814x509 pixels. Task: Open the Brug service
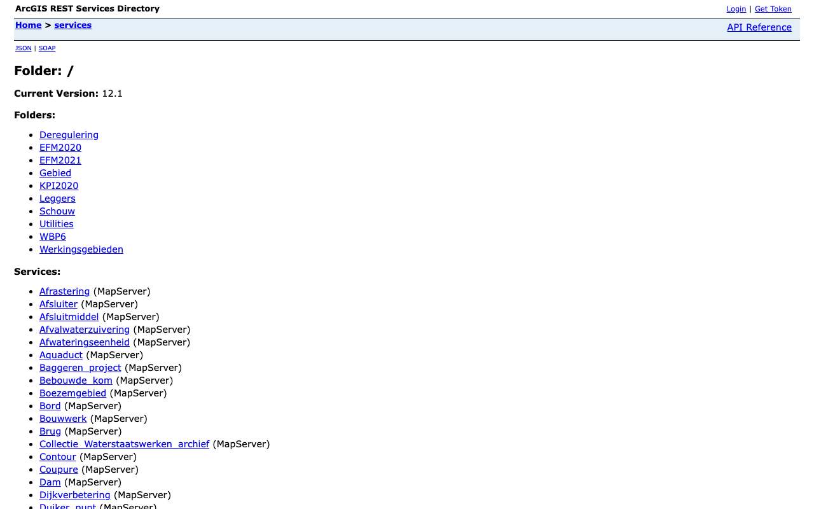50,431
